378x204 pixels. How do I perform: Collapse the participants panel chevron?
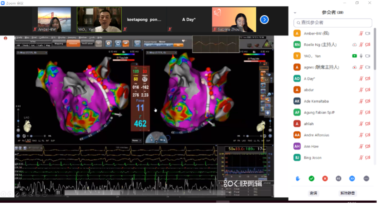coord(295,13)
